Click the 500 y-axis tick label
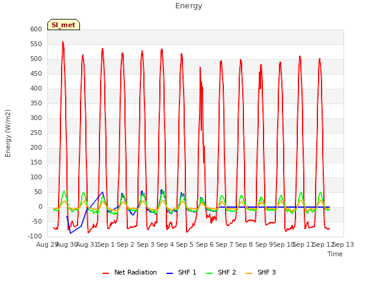This screenshot has height=284, width=379. [x=36, y=59]
